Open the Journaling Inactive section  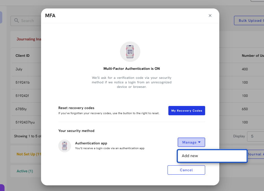tap(29, 39)
